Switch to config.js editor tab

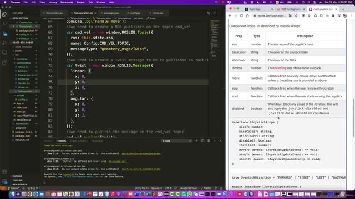point(135,13)
